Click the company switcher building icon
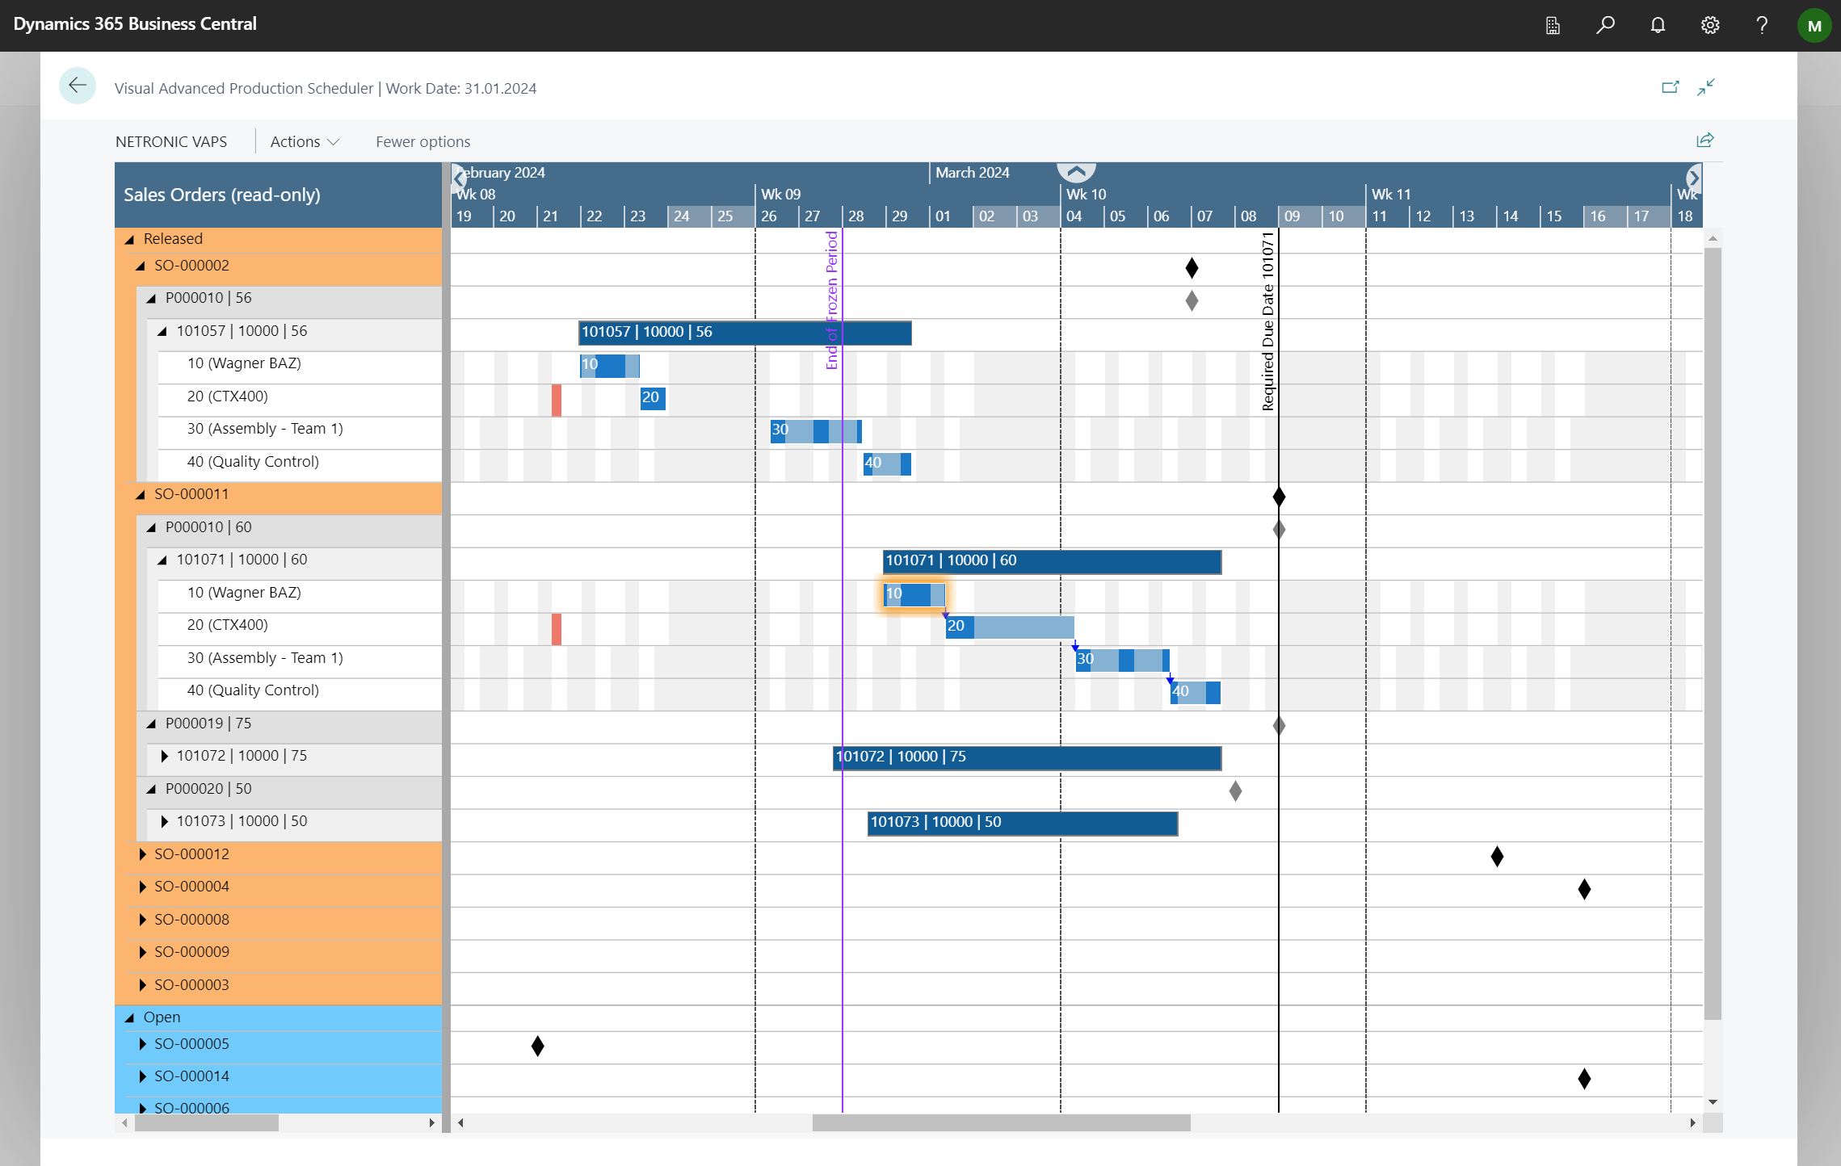The height and width of the screenshot is (1166, 1841). (1552, 25)
